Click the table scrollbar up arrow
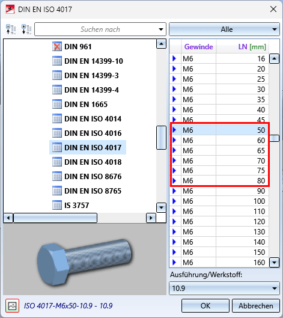 [x=274, y=59]
